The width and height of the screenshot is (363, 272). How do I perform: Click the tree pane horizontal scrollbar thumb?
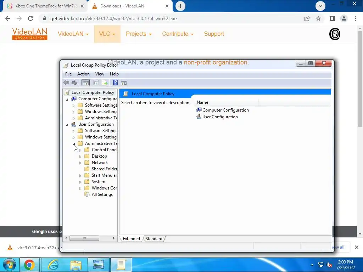84,238
